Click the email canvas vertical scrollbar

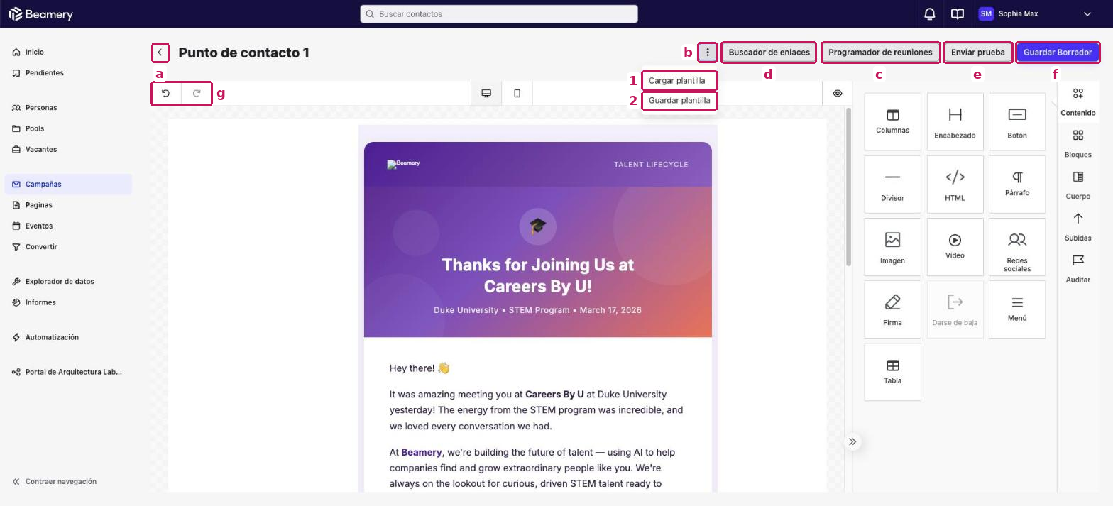848,188
